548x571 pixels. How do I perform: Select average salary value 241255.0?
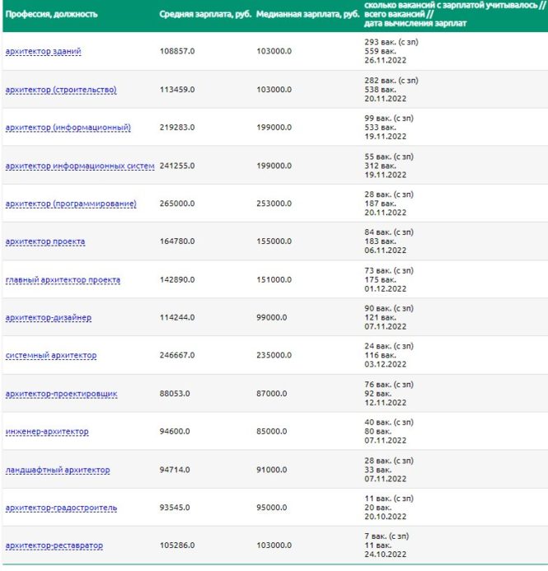177,166
